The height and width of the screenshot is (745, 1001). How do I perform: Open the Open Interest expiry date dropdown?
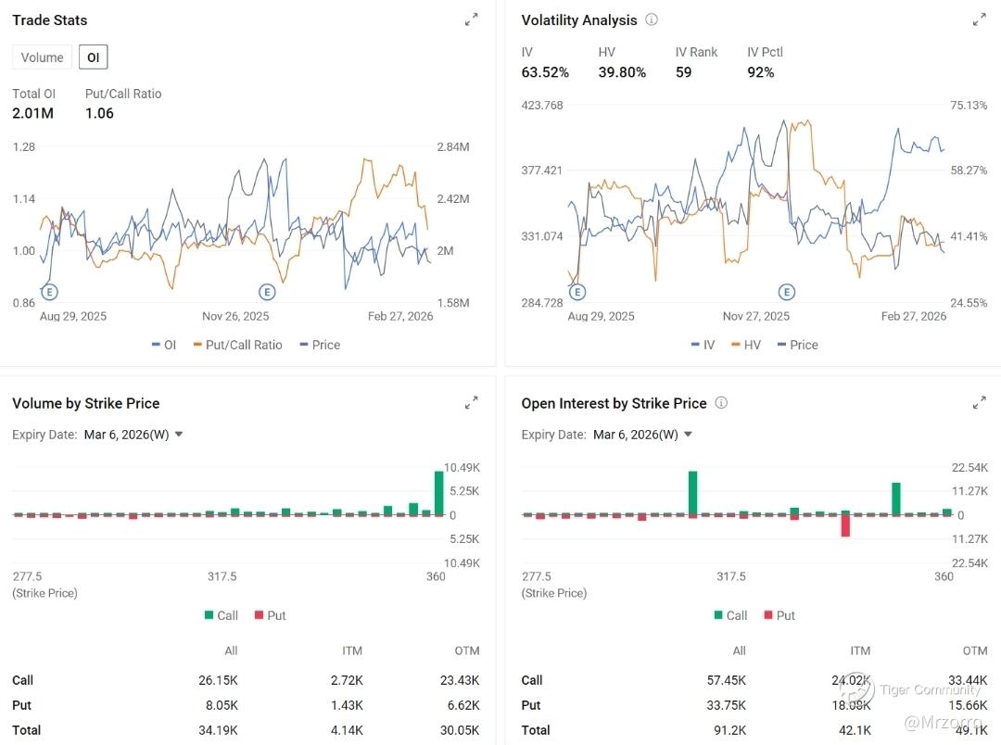point(642,435)
